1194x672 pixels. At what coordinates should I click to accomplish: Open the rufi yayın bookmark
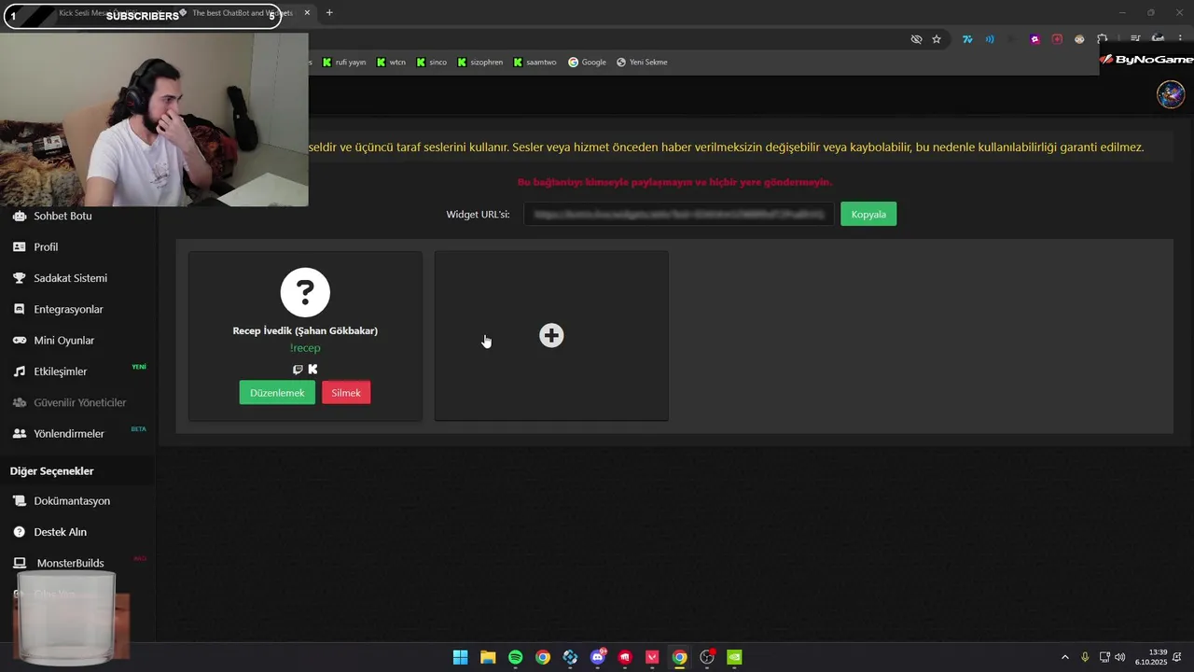[344, 63]
